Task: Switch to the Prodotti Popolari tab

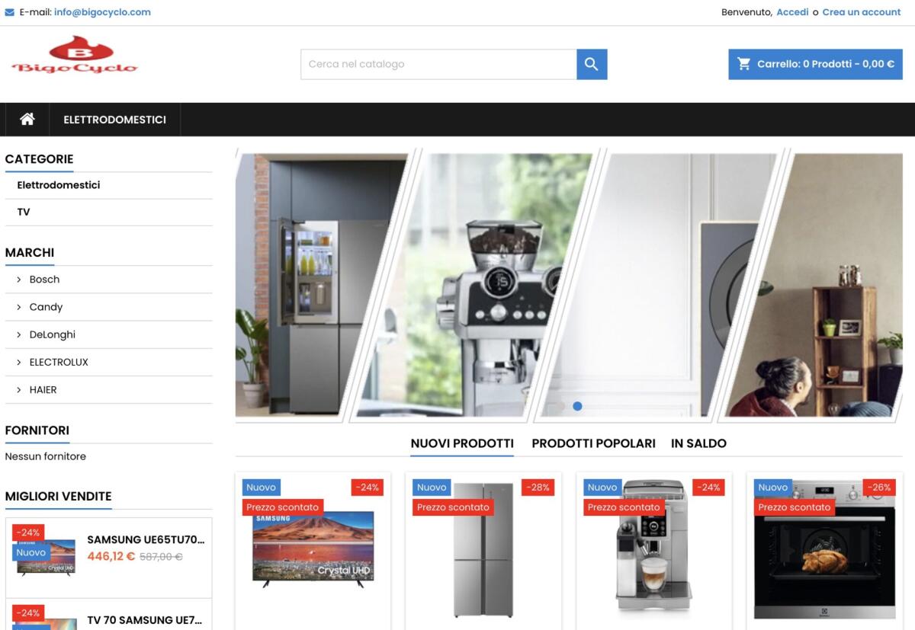Action: [x=593, y=443]
